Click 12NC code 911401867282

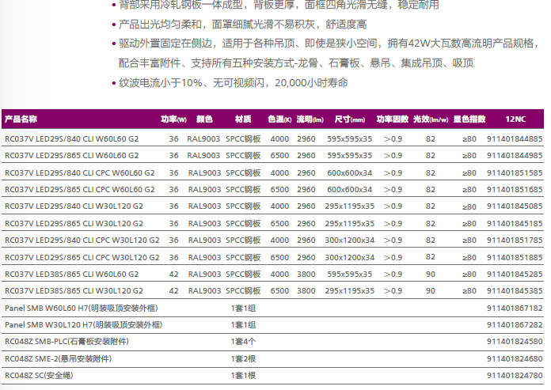pos(515,324)
